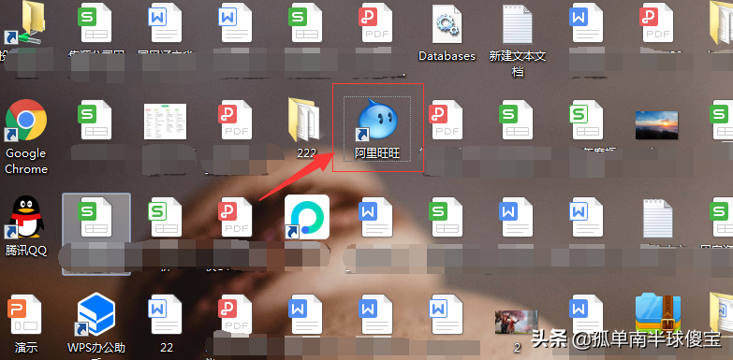Image resolution: width=733 pixels, height=360 pixels.
Task: Select the colorful table image thumbnail
Action: point(165,122)
